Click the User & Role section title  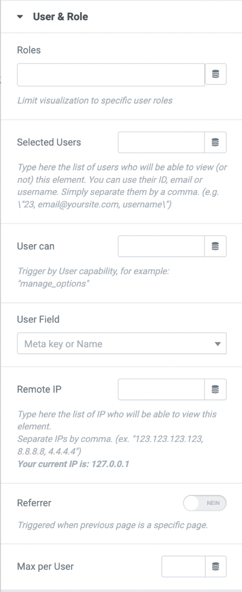60,17
